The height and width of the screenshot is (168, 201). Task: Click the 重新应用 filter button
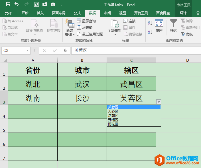(190, 28)
